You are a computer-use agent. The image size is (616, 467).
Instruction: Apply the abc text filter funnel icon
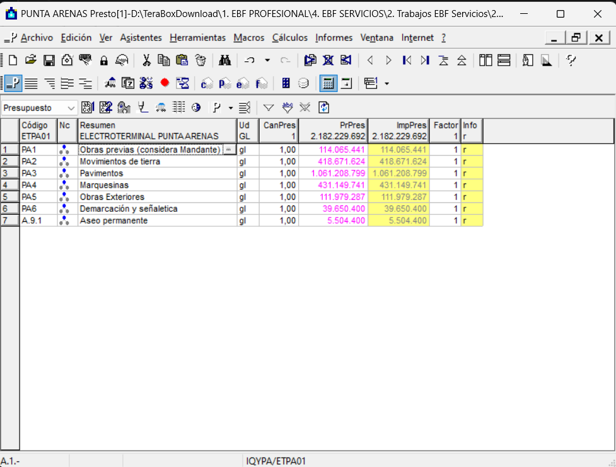[x=288, y=107]
